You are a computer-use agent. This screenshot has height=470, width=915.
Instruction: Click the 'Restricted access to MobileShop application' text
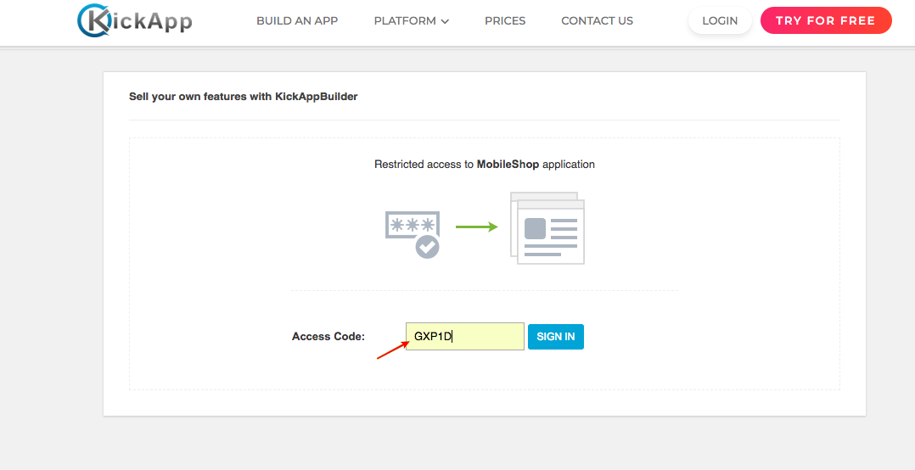pos(485,165)
